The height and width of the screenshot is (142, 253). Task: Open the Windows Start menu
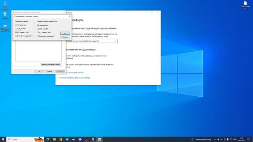click(x=3, y=139)
